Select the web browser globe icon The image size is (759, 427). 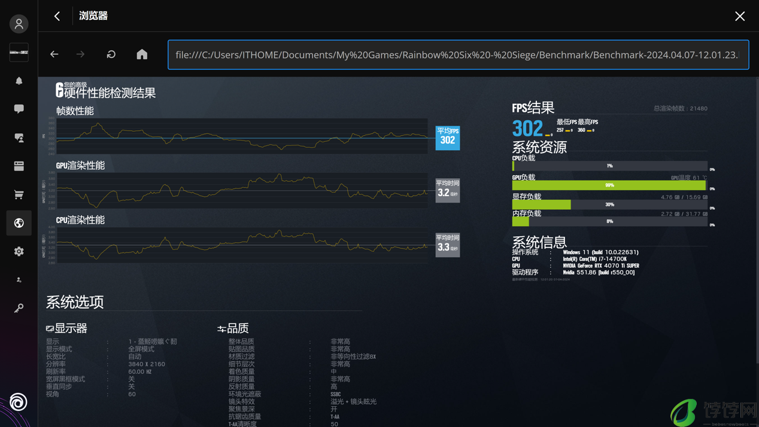pos(19,223)
